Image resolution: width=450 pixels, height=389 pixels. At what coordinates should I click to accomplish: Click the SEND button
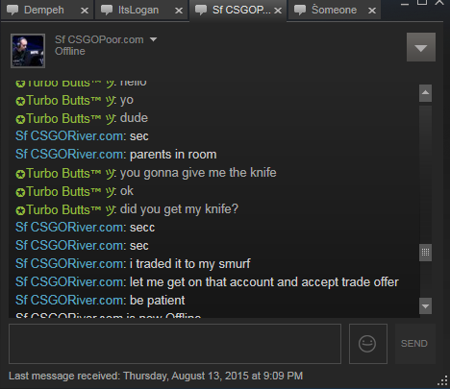pyautogui.click(x=414, y=344)
